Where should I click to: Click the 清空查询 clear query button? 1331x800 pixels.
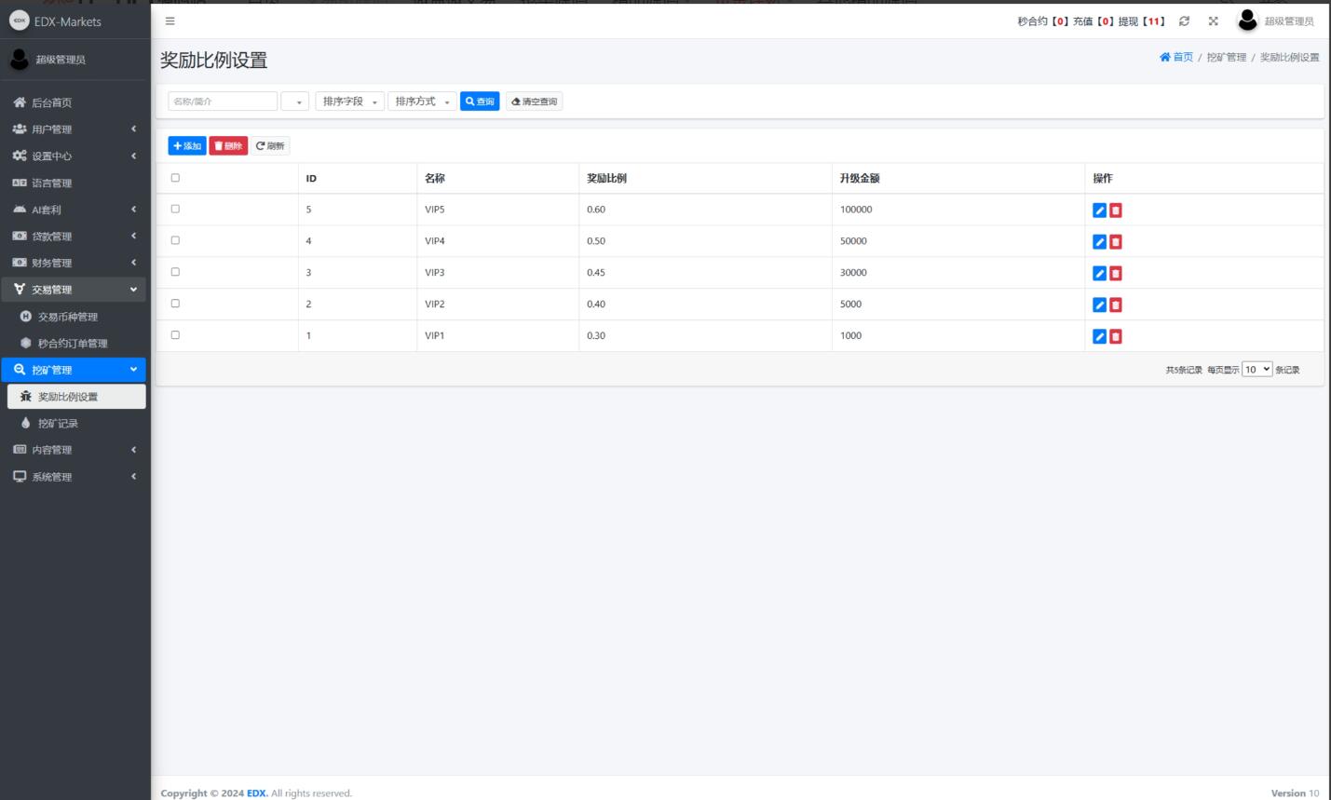[535, 102]
